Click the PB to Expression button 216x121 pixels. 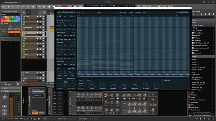coord(14,32)
